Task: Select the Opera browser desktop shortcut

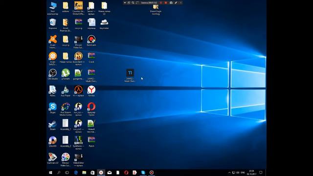Action: click(x=91, y=109)
